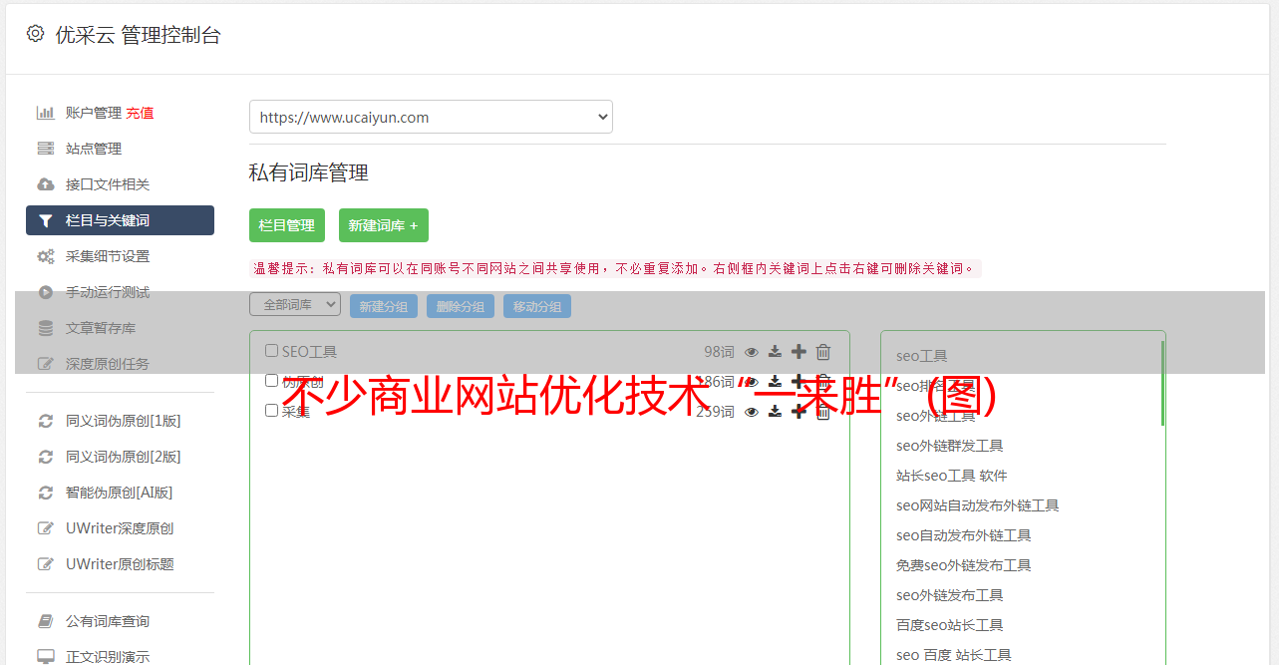Click the book icon for 公有词库查询

pos(46,621)
